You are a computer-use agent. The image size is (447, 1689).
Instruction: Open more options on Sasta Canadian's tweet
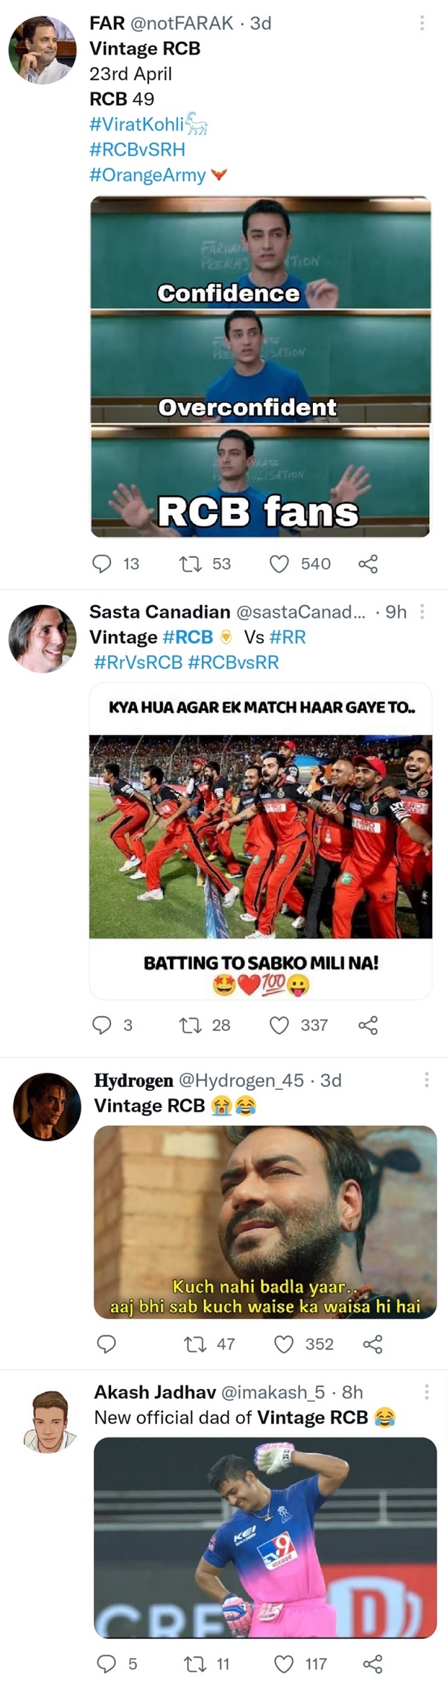422,612
